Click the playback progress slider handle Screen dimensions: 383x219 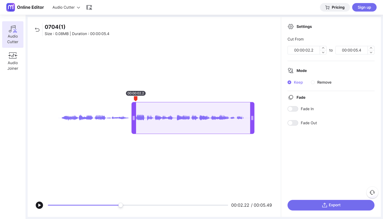pos(121,205)
